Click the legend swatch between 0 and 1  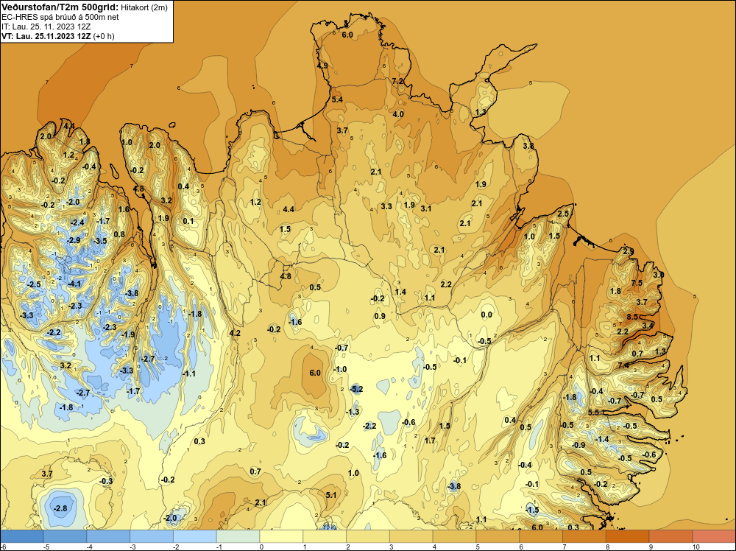(282, 536)
